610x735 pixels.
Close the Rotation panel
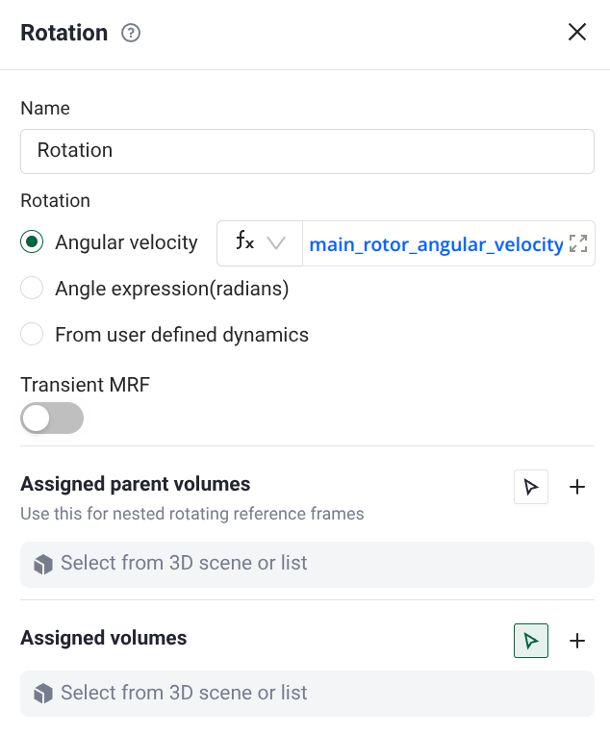click(x=577, y=32)
